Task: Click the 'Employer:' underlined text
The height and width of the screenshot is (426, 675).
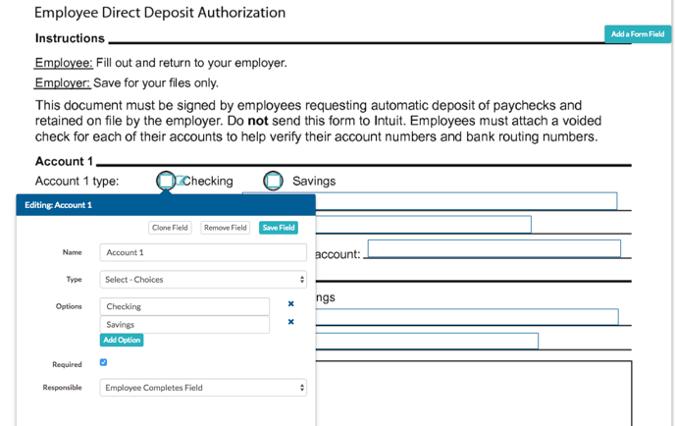Action: (63, 82)
